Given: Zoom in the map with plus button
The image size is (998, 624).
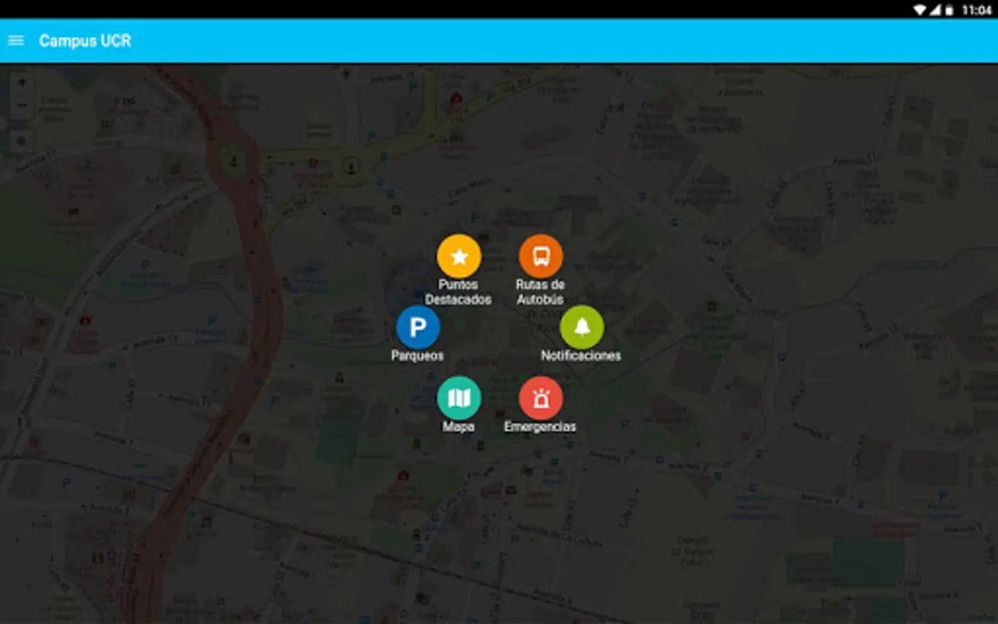Looking at the screenshot, I should (21, 83).
